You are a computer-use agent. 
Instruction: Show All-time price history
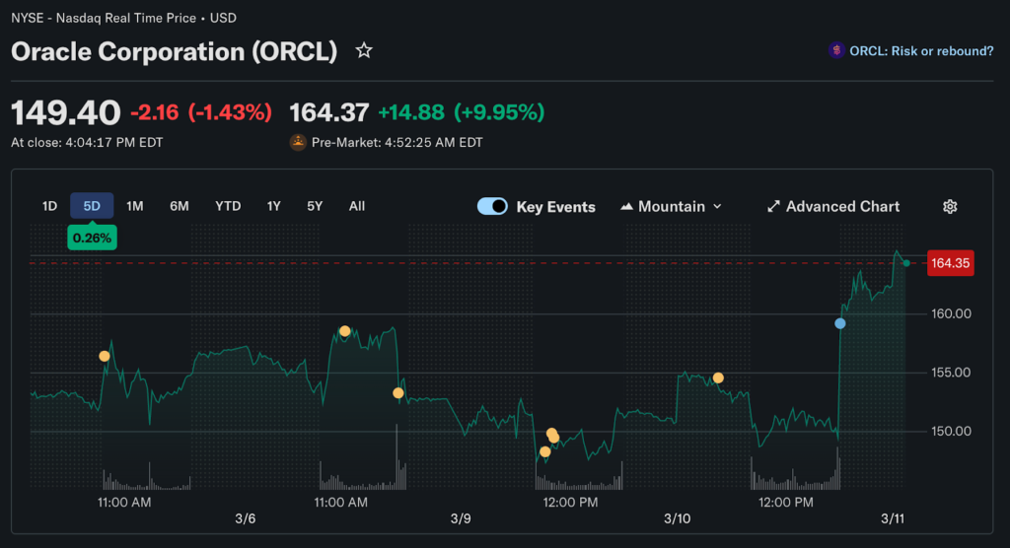[x=357, y=206]
